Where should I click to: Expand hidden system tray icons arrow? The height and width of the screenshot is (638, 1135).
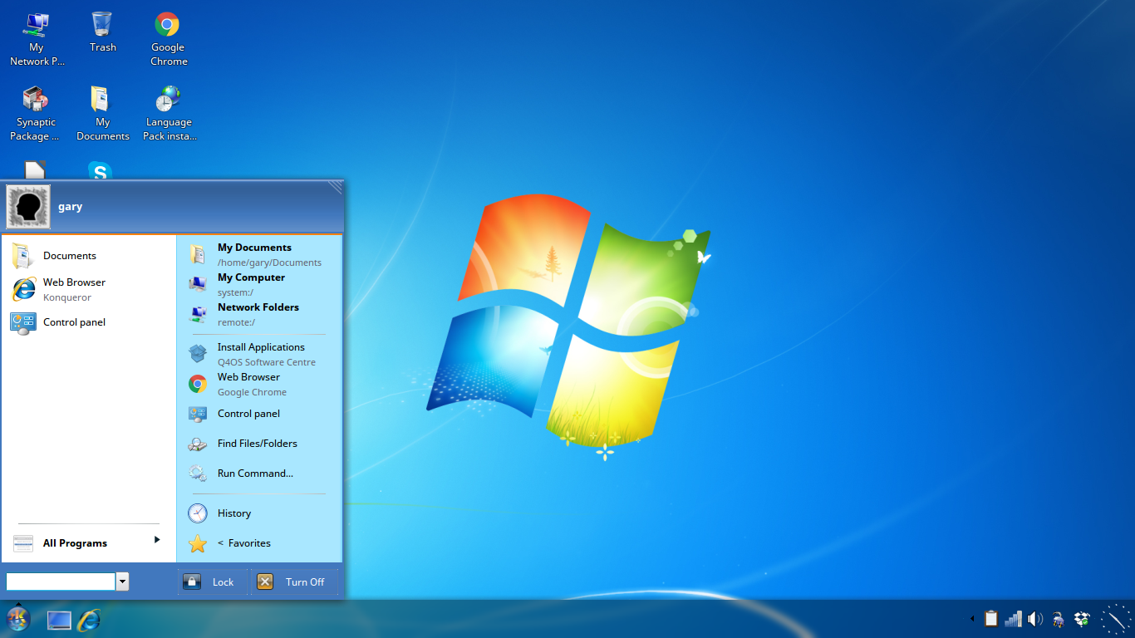[973, 619]
